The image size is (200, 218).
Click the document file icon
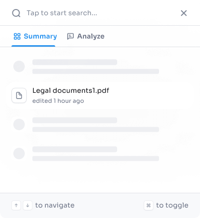(x=19, y=96)
